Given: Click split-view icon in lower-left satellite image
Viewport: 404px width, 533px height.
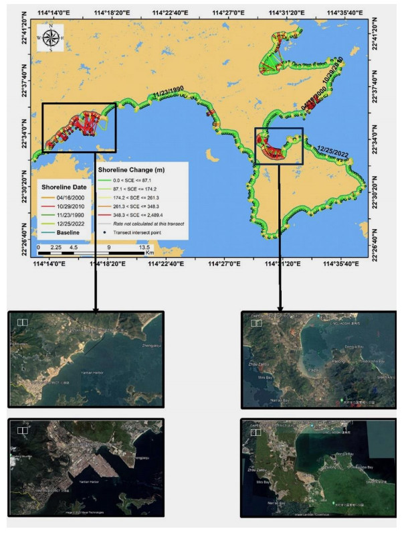Looking at the screenshot, I should (23, 432).
